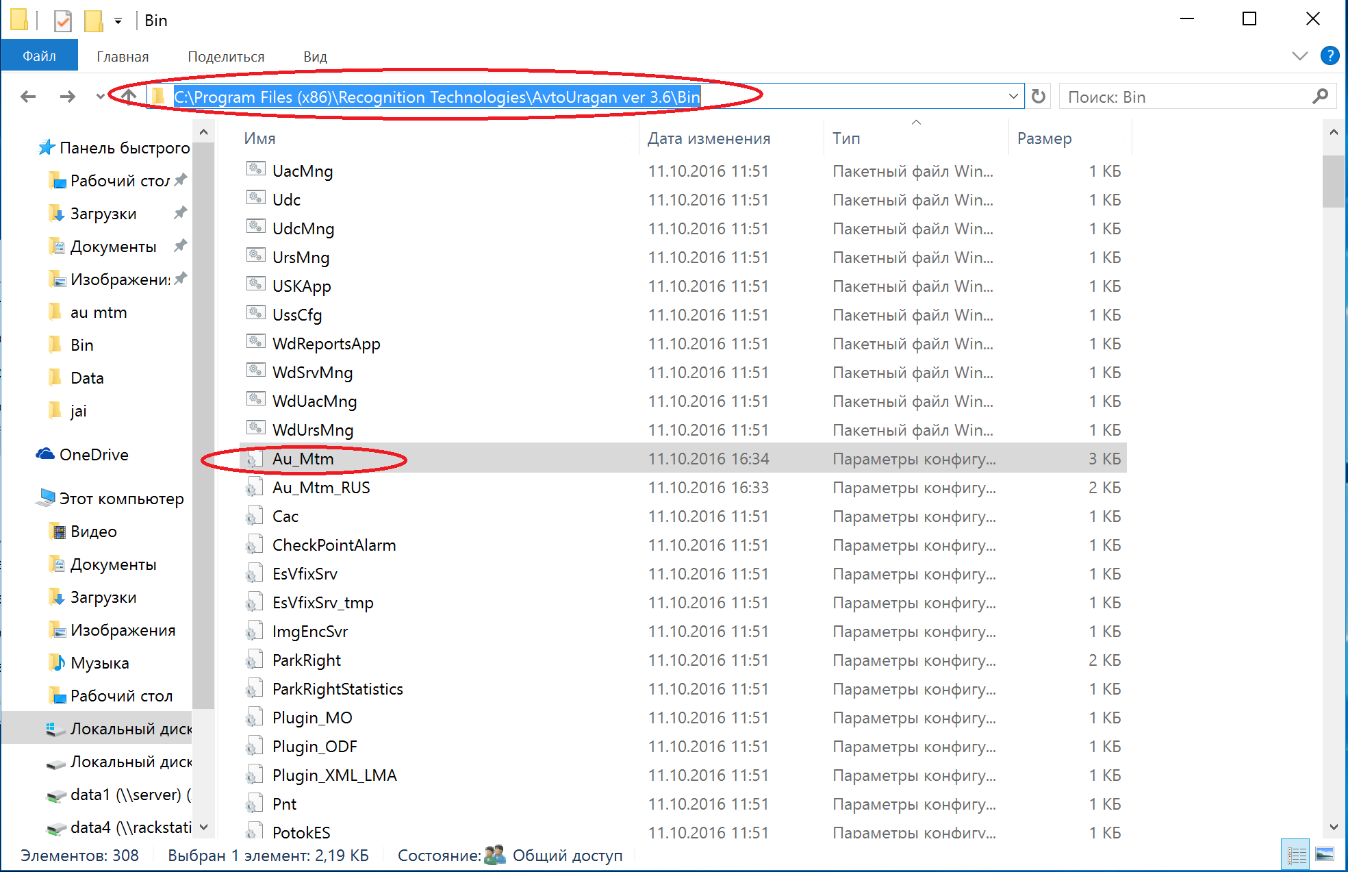This screenshot has width=1348, height=872.
Task: Click the search magnifier icon
Action: coord(1320,97)
